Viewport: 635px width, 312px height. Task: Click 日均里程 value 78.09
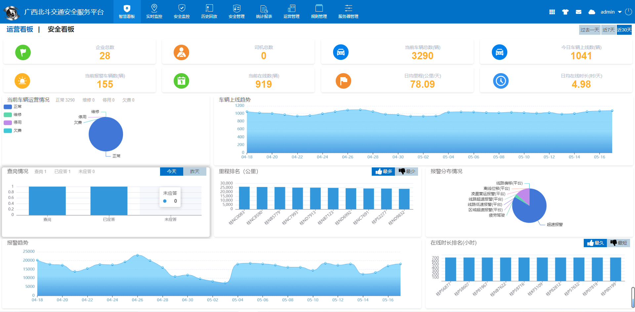[423, 84]
